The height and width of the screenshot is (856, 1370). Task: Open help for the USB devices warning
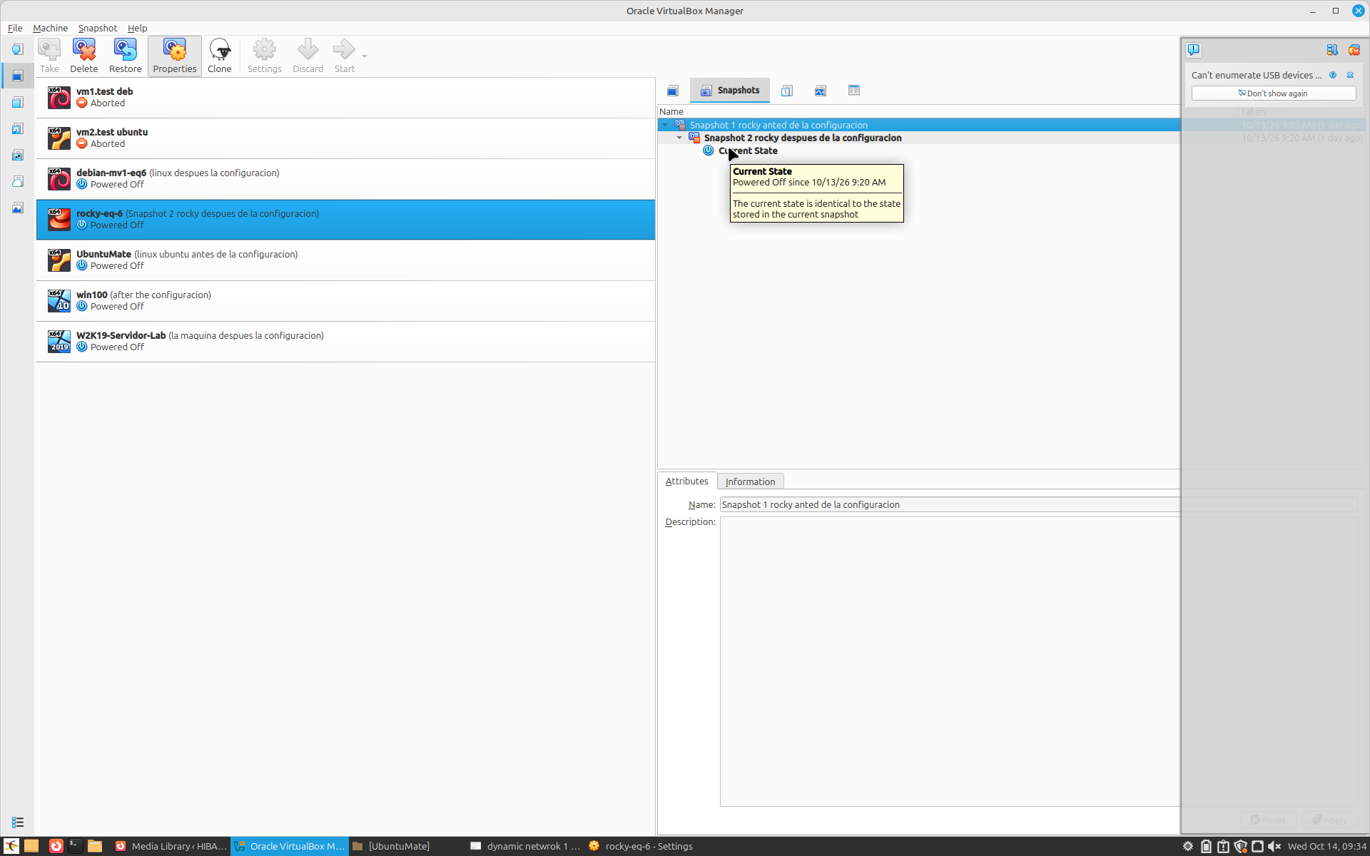(x=1333, y=75)
